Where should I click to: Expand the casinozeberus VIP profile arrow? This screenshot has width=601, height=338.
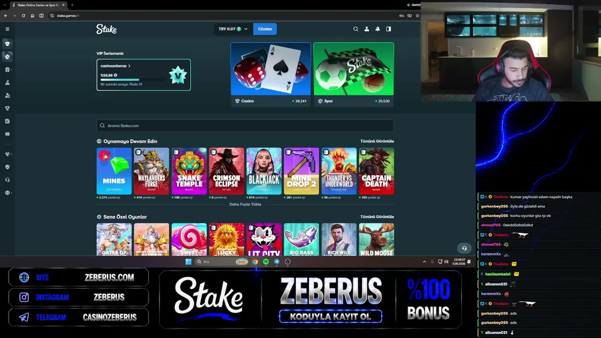tap(129, 66)
